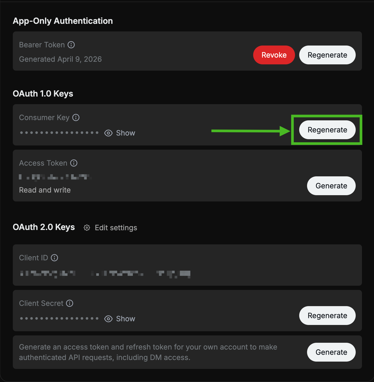374x382 pixels.
Task: Generate OAuth 2.0 access and refresh token
Action: click(331, 352)
